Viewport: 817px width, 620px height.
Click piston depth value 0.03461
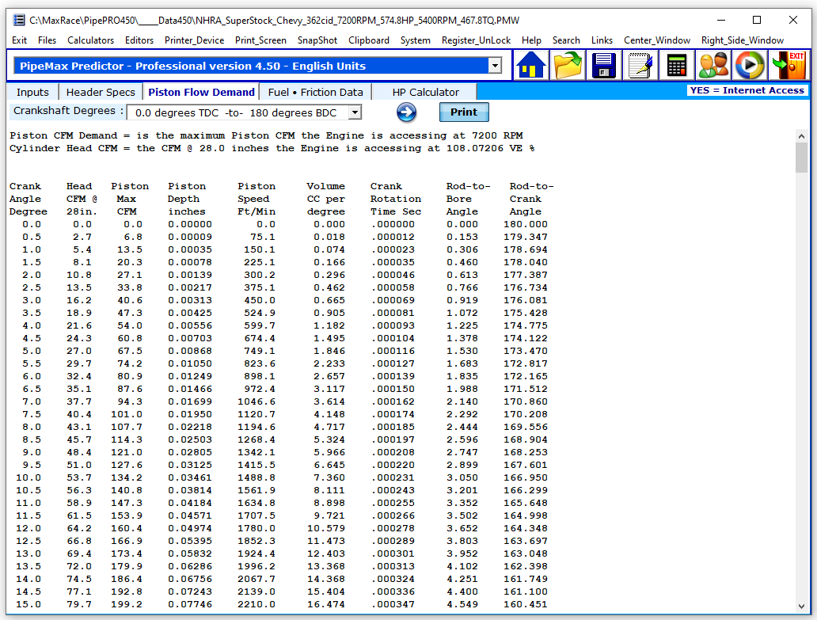coord(190,477)
